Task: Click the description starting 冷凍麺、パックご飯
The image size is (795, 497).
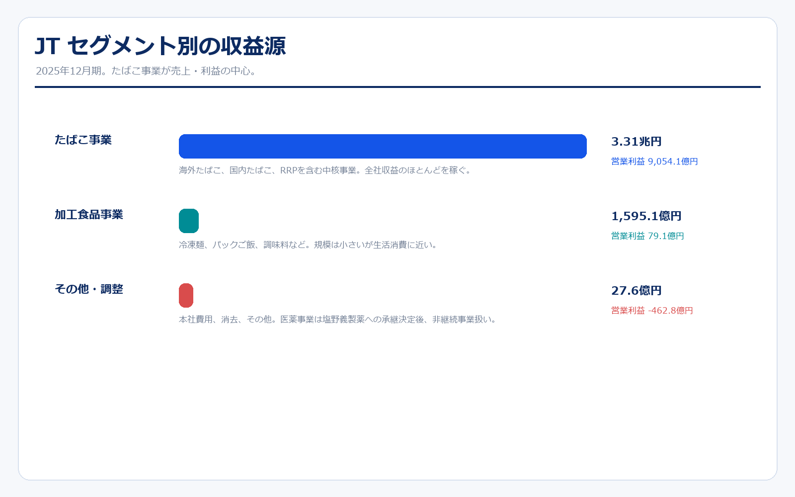Action: pos(308,245)
